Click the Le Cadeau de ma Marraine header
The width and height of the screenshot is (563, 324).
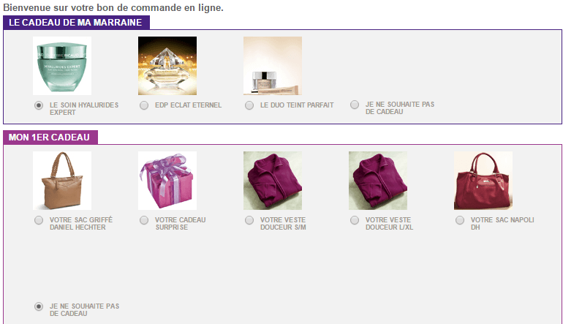pyautogui.click(x=76, y=22)
